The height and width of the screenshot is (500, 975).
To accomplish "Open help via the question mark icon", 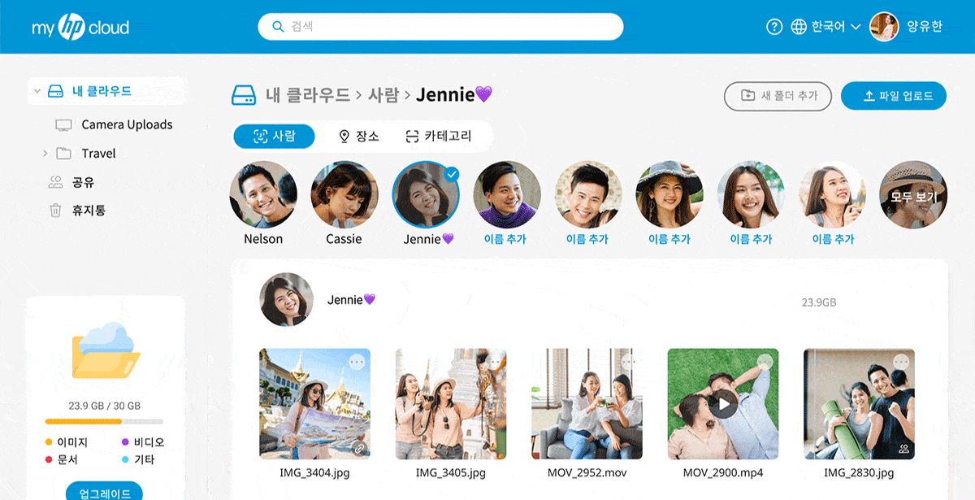I will click(x=774, y=27).
